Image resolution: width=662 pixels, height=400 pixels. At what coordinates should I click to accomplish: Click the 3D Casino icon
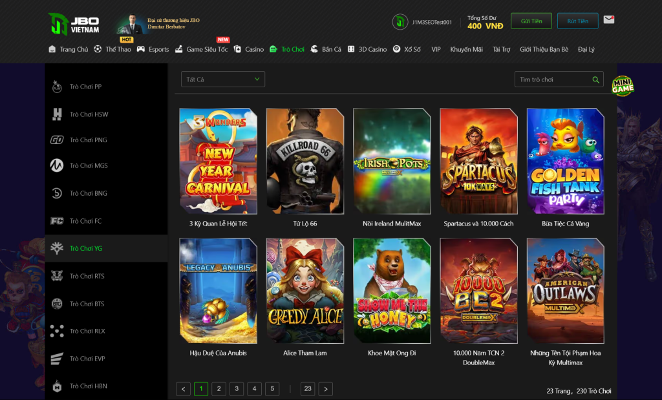coord(351,49)
